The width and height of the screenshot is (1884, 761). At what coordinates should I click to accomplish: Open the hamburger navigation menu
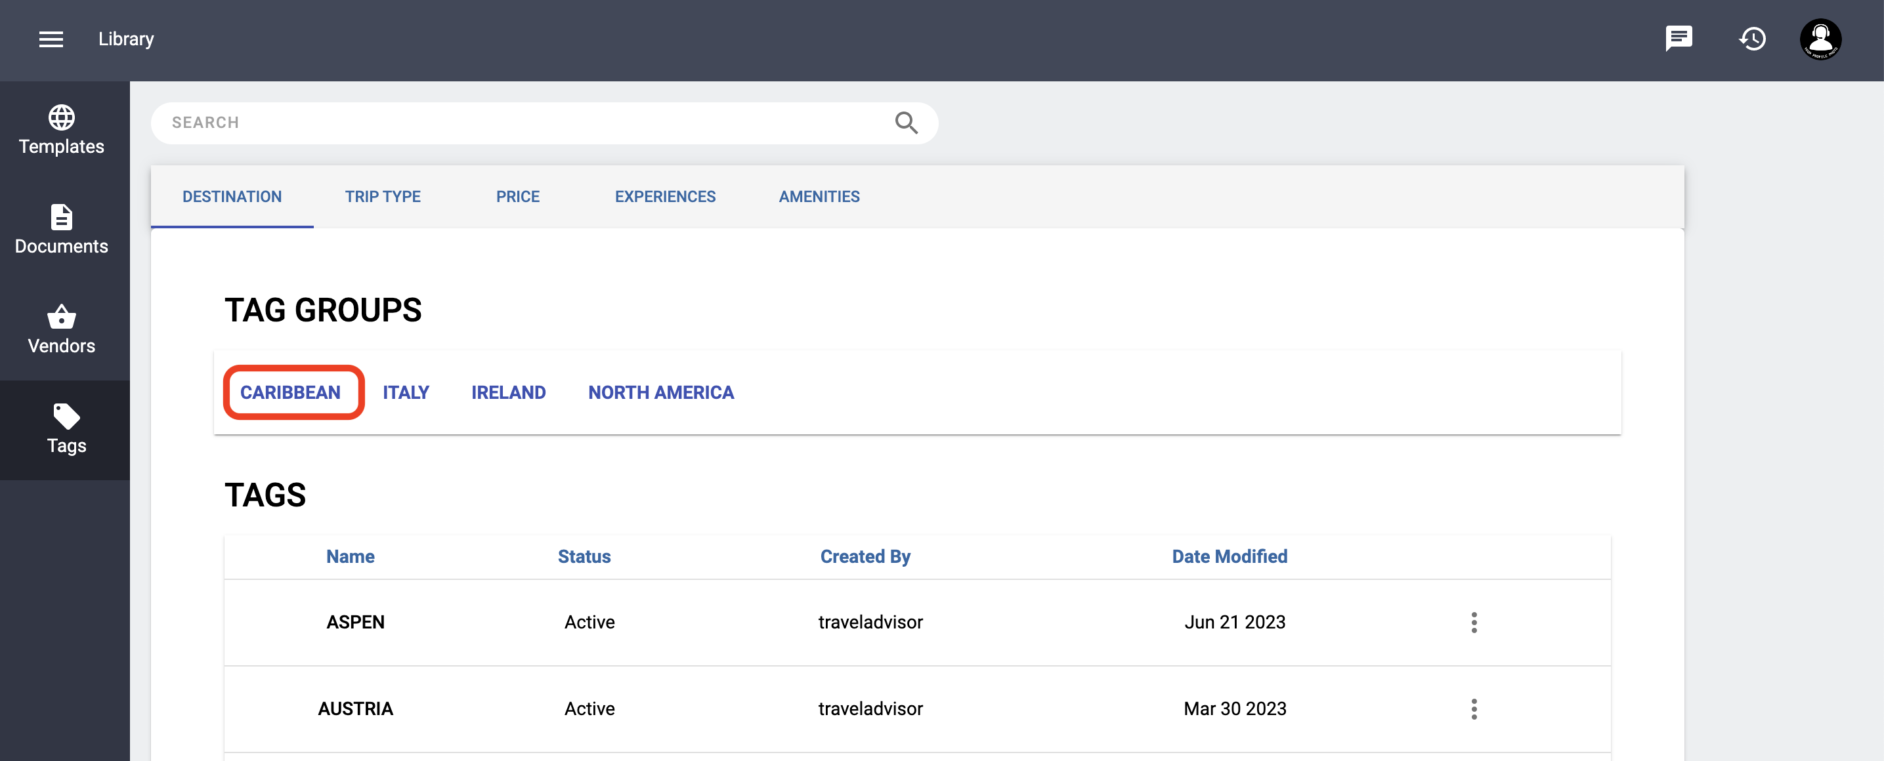51,39
